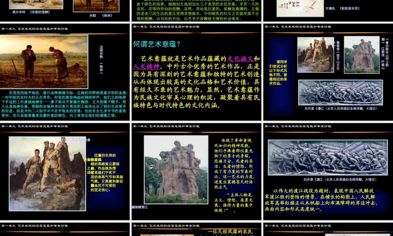The image size is (393, 236).
Task: Select the small 歌乐山烈士群雕 sculpture photo
Action: [x=362, y=55]
